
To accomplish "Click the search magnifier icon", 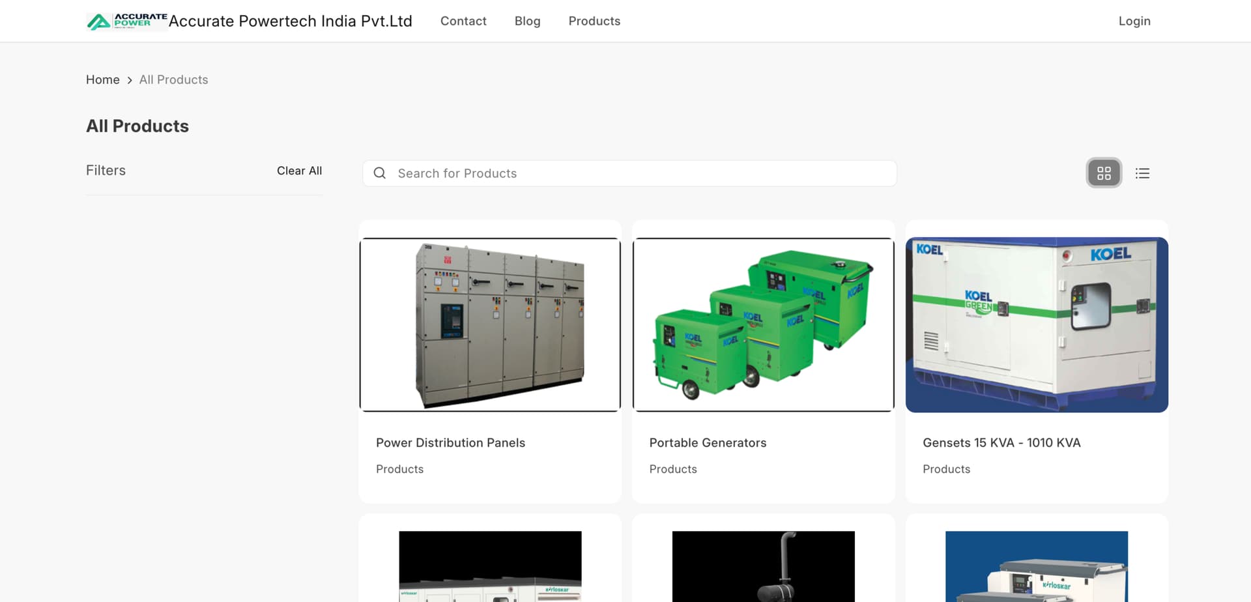I will pyautogui.click(x=380, y=173).
